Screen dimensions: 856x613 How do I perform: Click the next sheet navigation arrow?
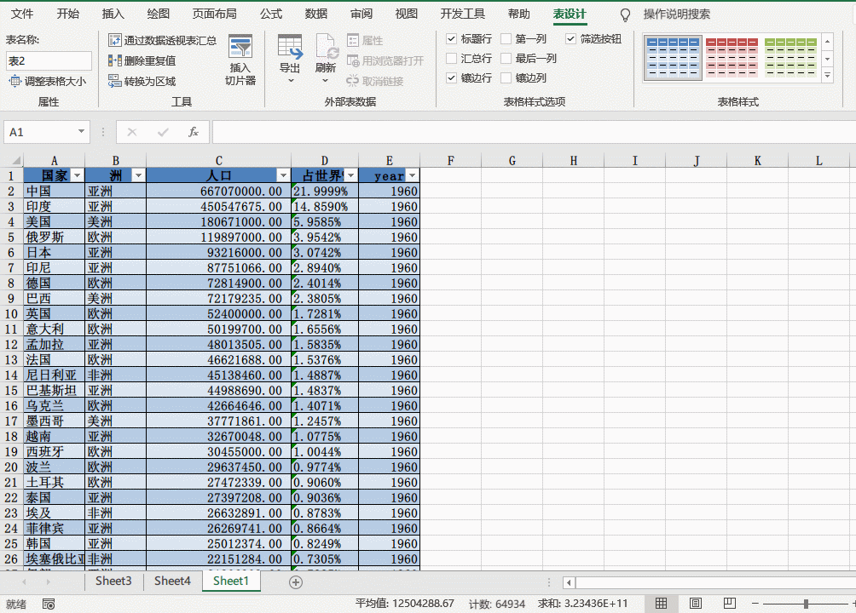48,581
